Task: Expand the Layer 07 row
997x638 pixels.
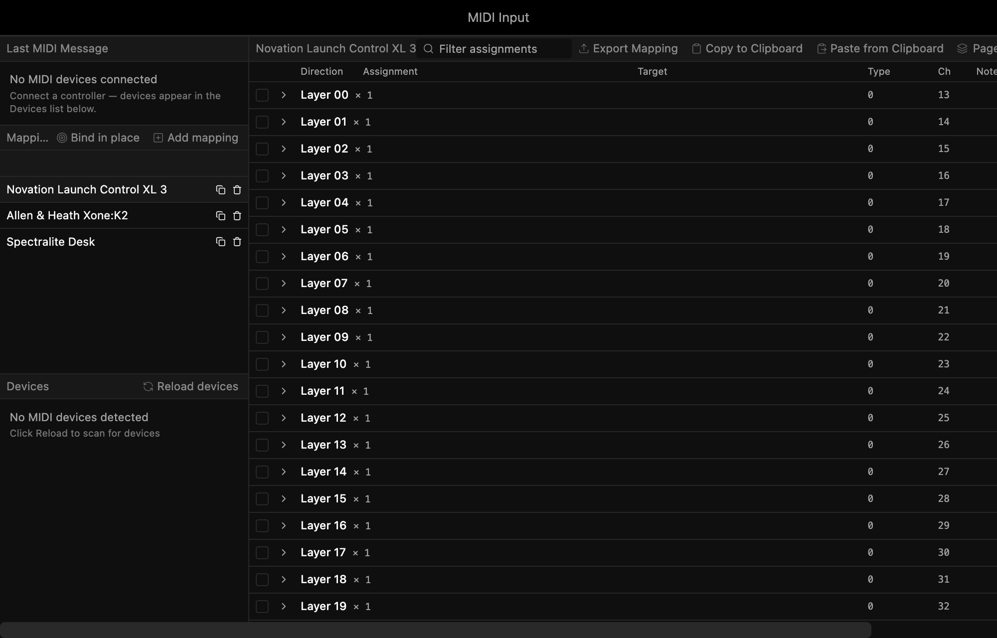Action: pos(284,284)
